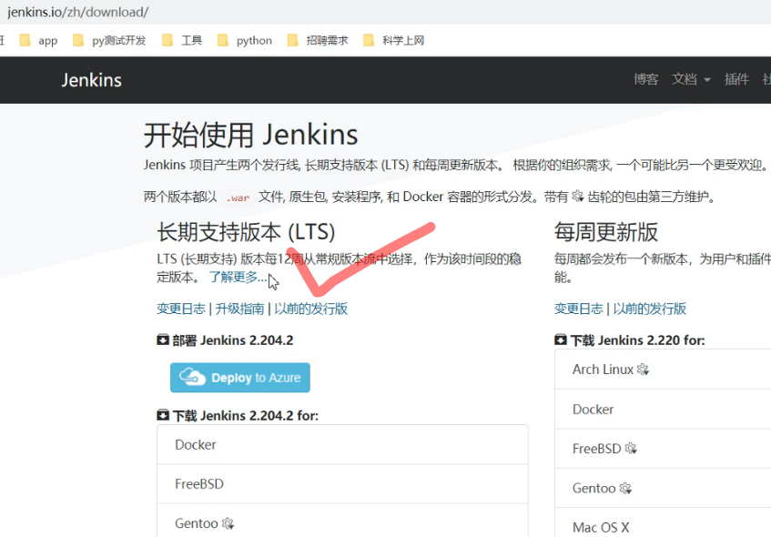Select Arch Linux under weekly 2.220
Screen dimensions: 771x537
663,370
